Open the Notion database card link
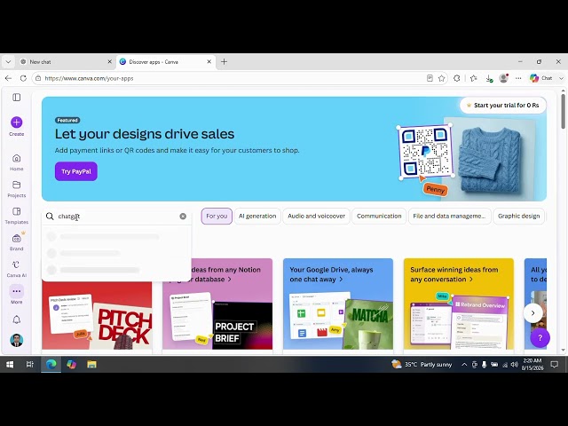 (x=230, y=274)
